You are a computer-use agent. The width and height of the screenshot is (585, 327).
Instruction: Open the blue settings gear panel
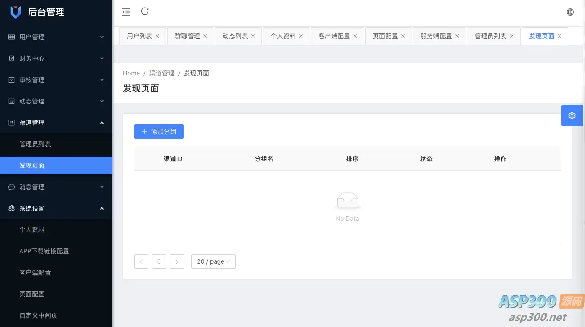[x=572, y=116]
